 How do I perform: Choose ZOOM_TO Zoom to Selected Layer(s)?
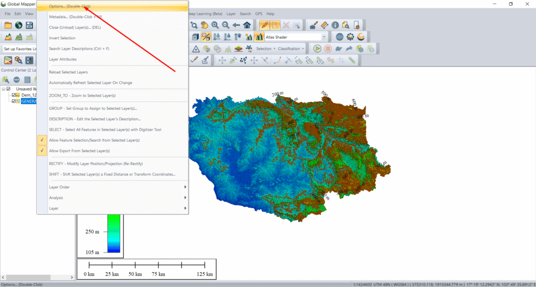pos(113,96)
